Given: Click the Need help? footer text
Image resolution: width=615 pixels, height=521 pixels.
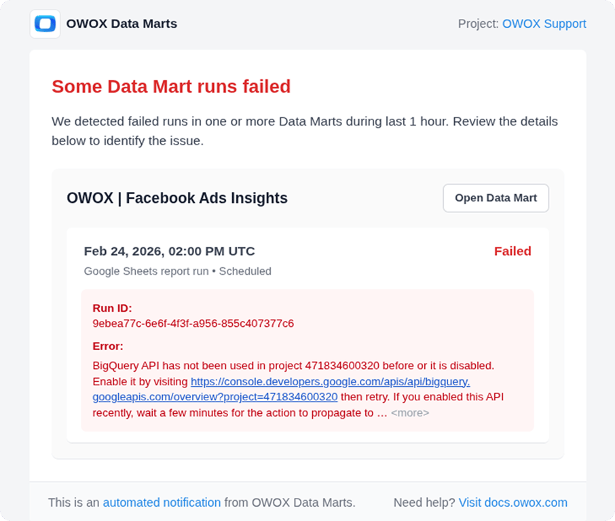Looking at the screenshot, I should (x=424, y=503).
